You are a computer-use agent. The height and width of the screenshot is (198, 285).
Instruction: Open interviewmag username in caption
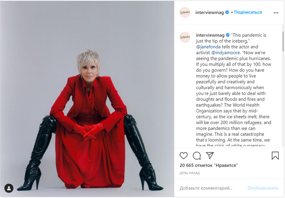[210, 35]
